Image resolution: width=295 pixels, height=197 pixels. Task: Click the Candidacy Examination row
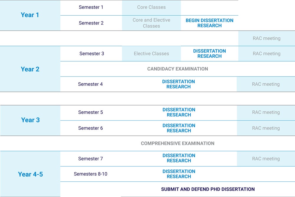pyautogui.click(x=178, y=69)
